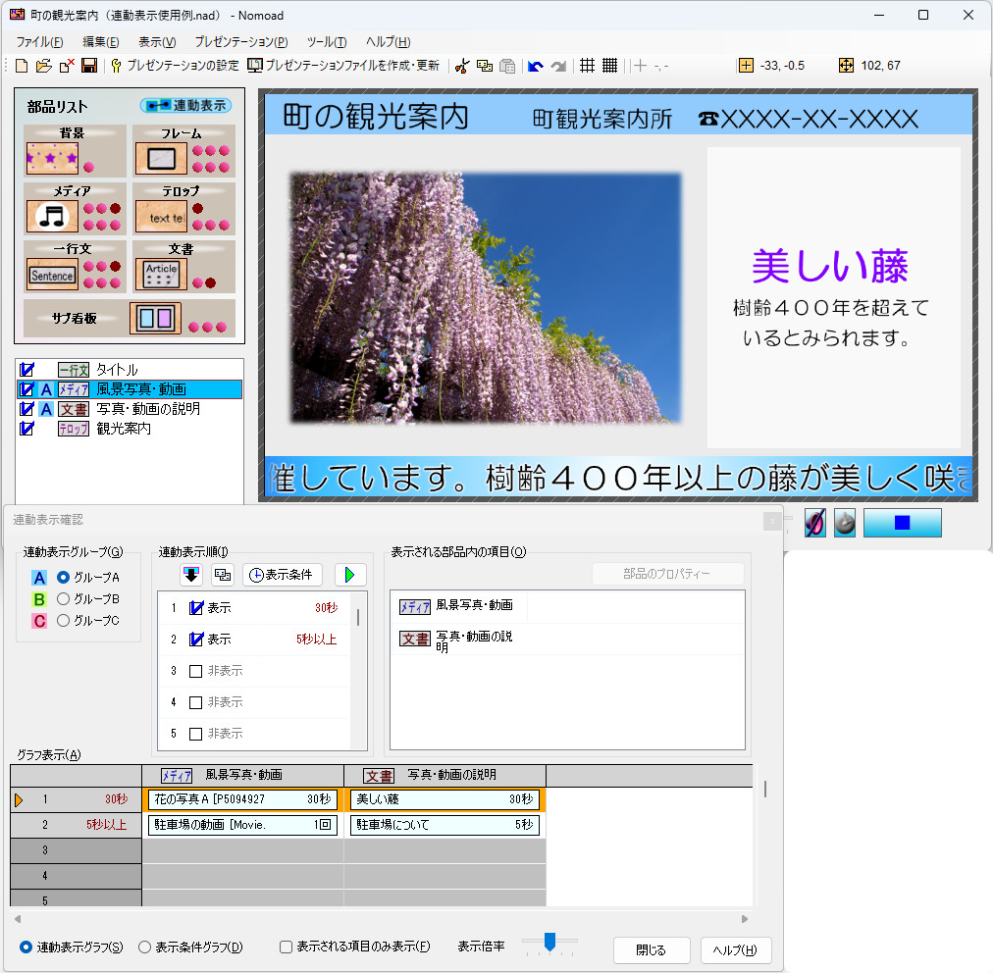Toggle visibility checkbox of 観光案内 part

26,429
